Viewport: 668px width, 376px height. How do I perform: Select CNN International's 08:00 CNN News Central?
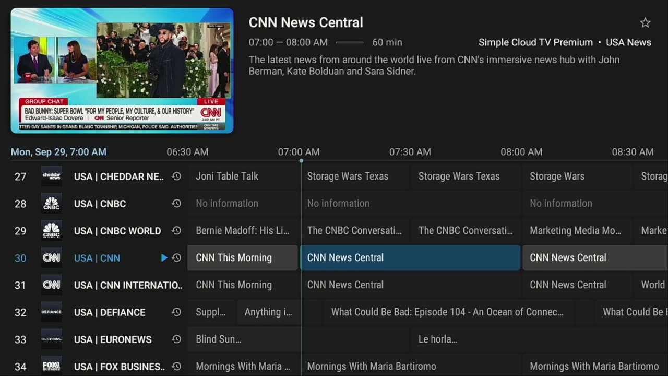[577, 285]
